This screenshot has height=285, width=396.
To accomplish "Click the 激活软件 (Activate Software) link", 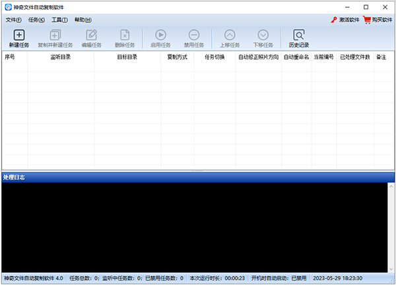I will [x=346, y=20].
